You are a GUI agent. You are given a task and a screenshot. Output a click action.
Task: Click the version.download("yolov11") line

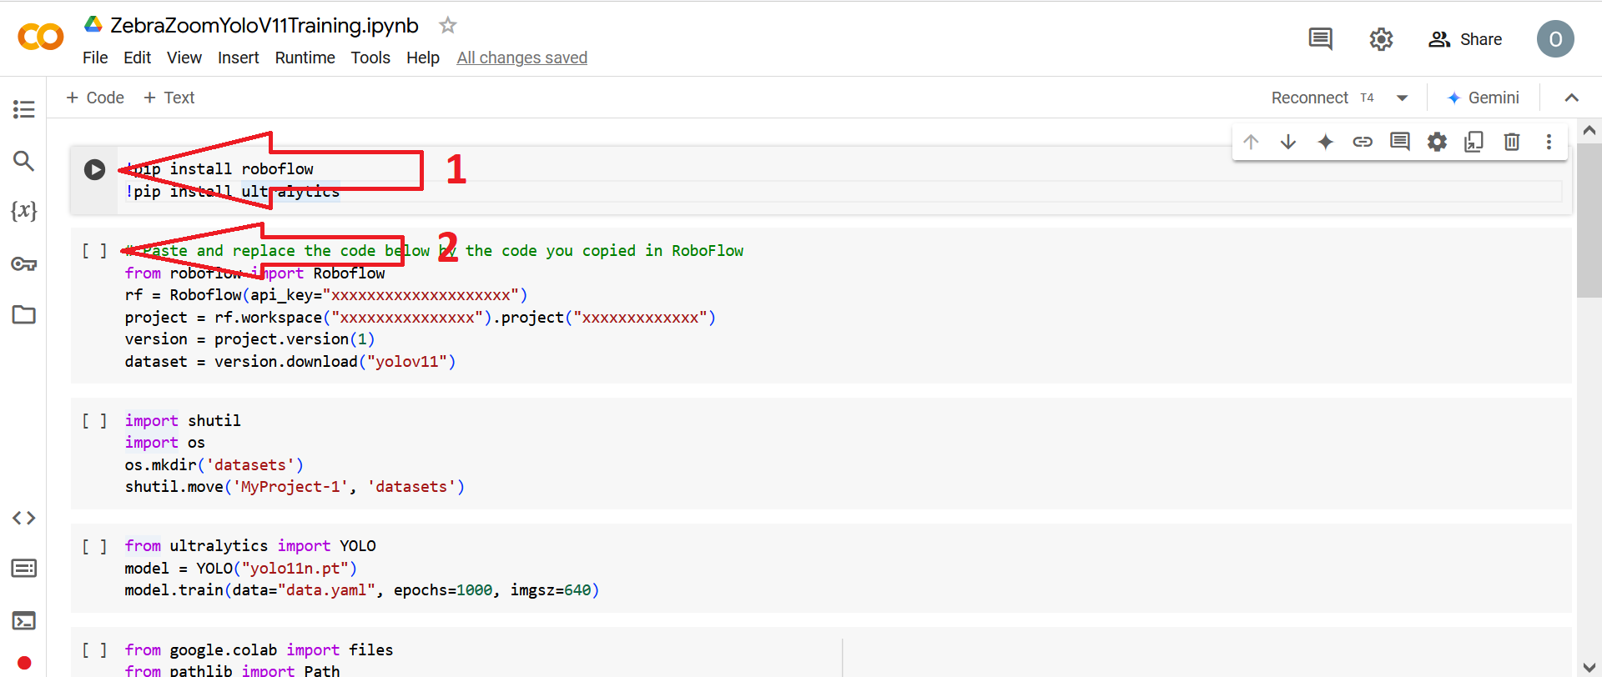[x=290, y=362]
